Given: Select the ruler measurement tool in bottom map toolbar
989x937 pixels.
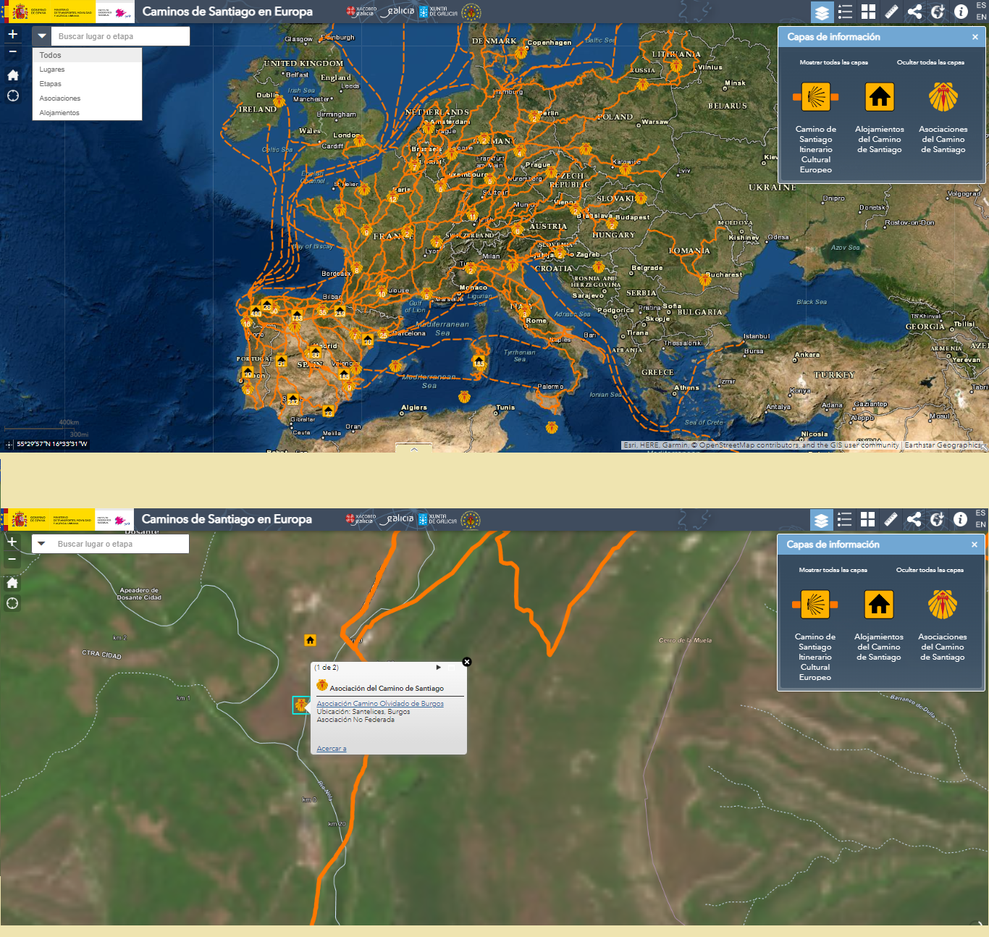Looking at the screenshot, I should coord(891,519).
